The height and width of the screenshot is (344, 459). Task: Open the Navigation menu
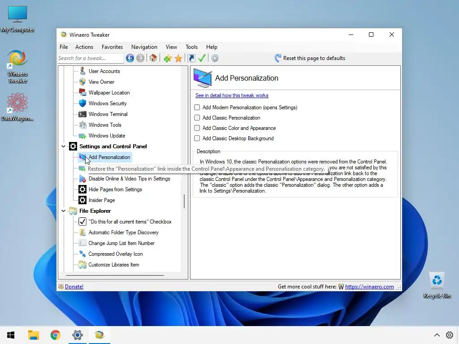click(144, 47)
